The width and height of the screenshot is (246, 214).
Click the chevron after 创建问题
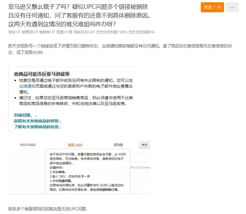(x=36, y=116)
